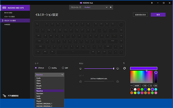The width and height of the screenshot is (173, 108).
Task: Click the brightness slider handle
Action: tap(114, 68)
